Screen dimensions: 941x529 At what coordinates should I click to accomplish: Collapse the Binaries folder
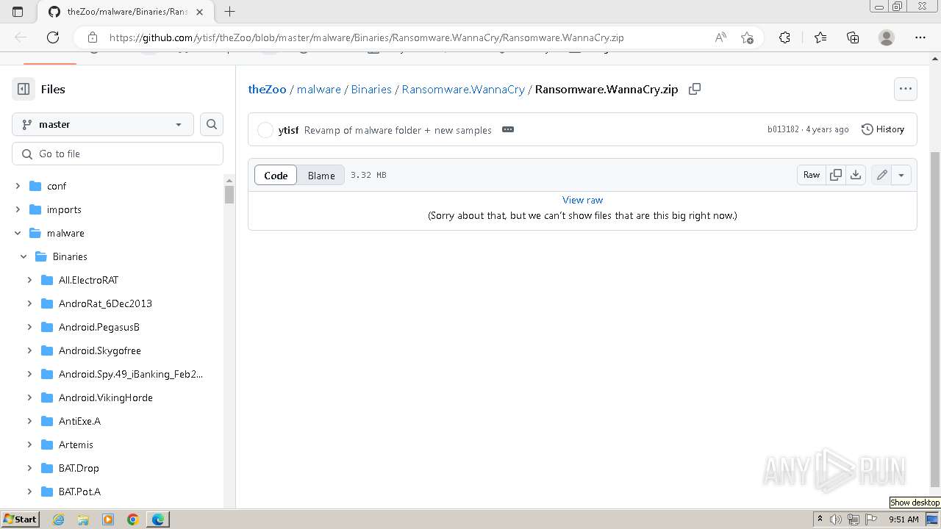[24, 256]
